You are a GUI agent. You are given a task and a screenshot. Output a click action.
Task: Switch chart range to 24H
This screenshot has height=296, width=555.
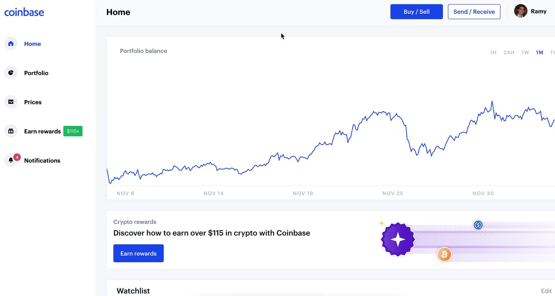pos(509,52)
